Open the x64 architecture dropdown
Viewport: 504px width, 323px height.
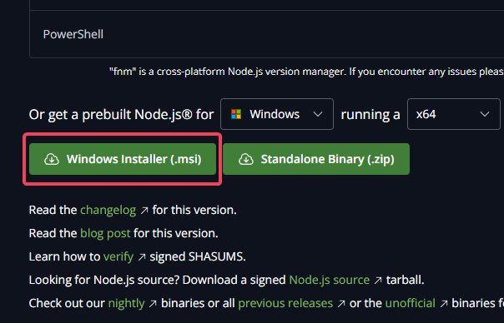click(454, 114)
